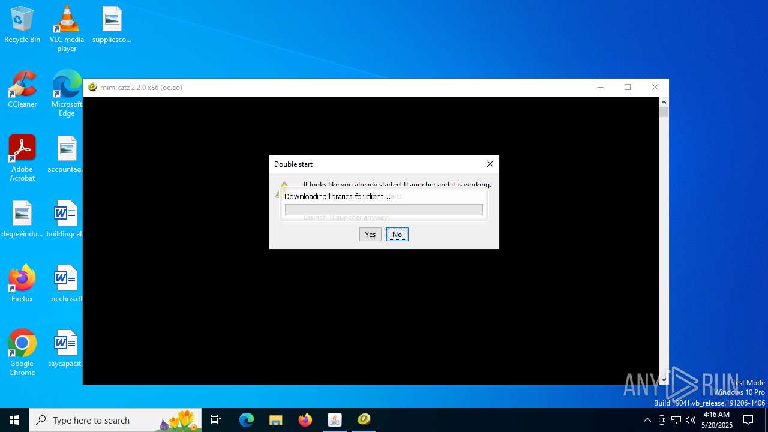
Task: Click the taskbar search box
Action: tap(115, 420)
